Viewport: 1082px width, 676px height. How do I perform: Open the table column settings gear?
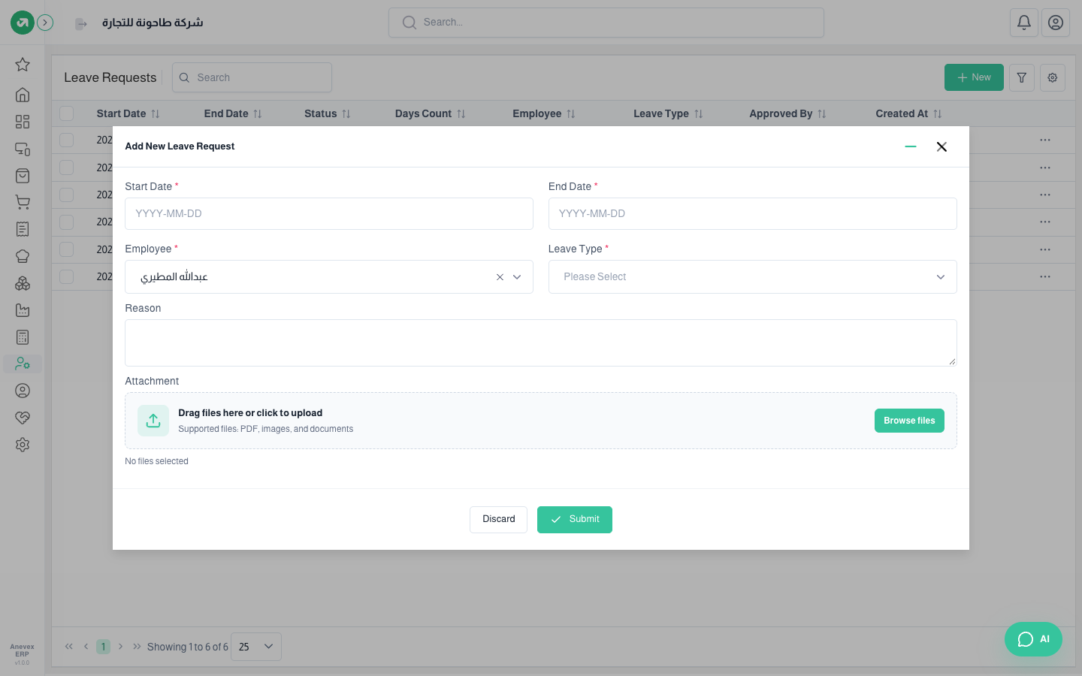1053,77
